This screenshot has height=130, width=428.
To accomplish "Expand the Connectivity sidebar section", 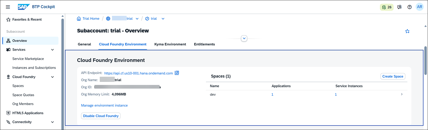I will (x=52, y=122).
